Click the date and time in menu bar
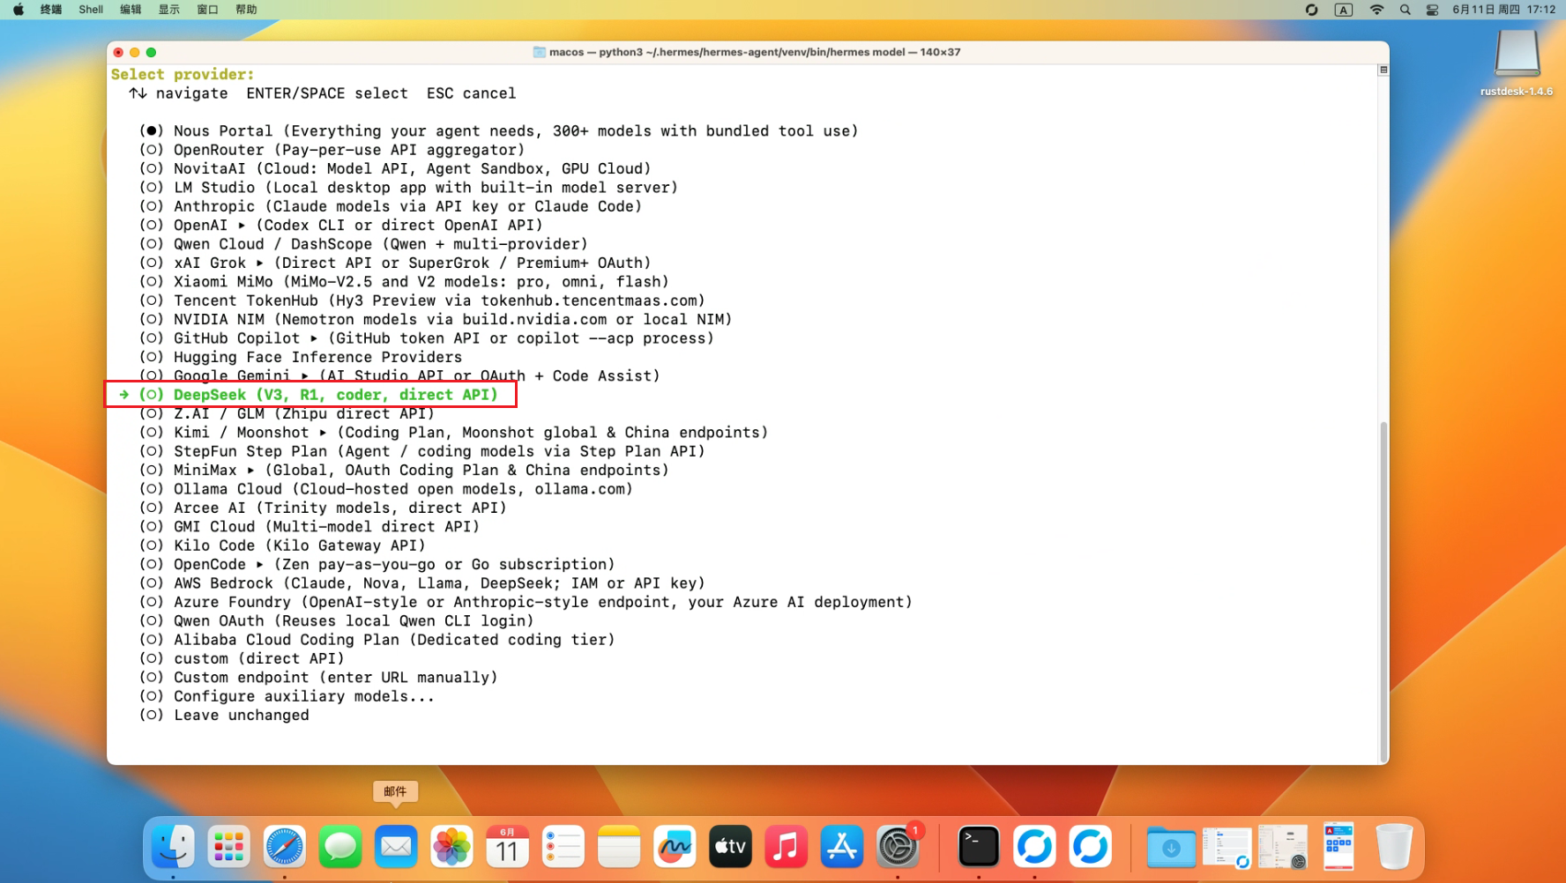The height and width of the screenshot is (883, 1566). [x=1503, y=10]
